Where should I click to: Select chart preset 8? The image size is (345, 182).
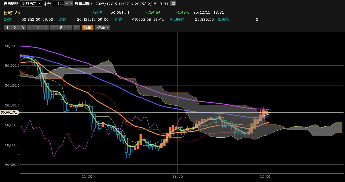tap(61, 28)
